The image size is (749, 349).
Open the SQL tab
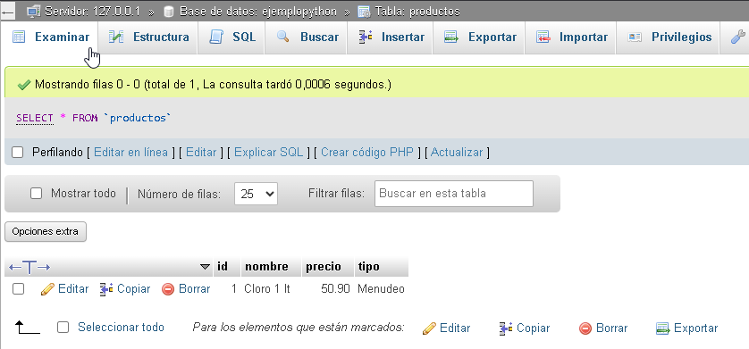pos(232,37)
